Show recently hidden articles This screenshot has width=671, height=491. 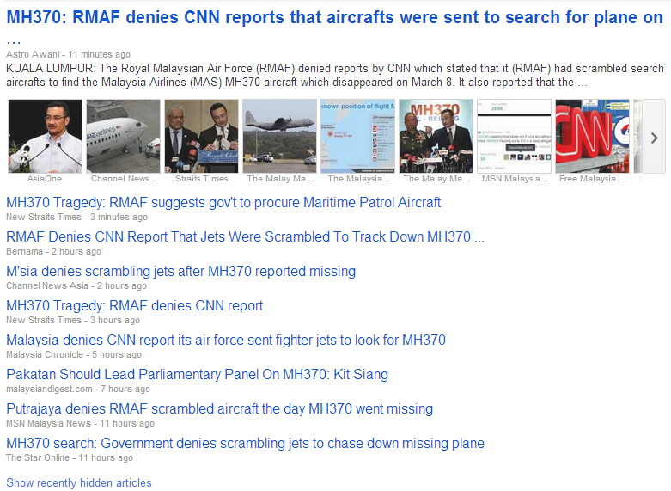coord(79,483)
